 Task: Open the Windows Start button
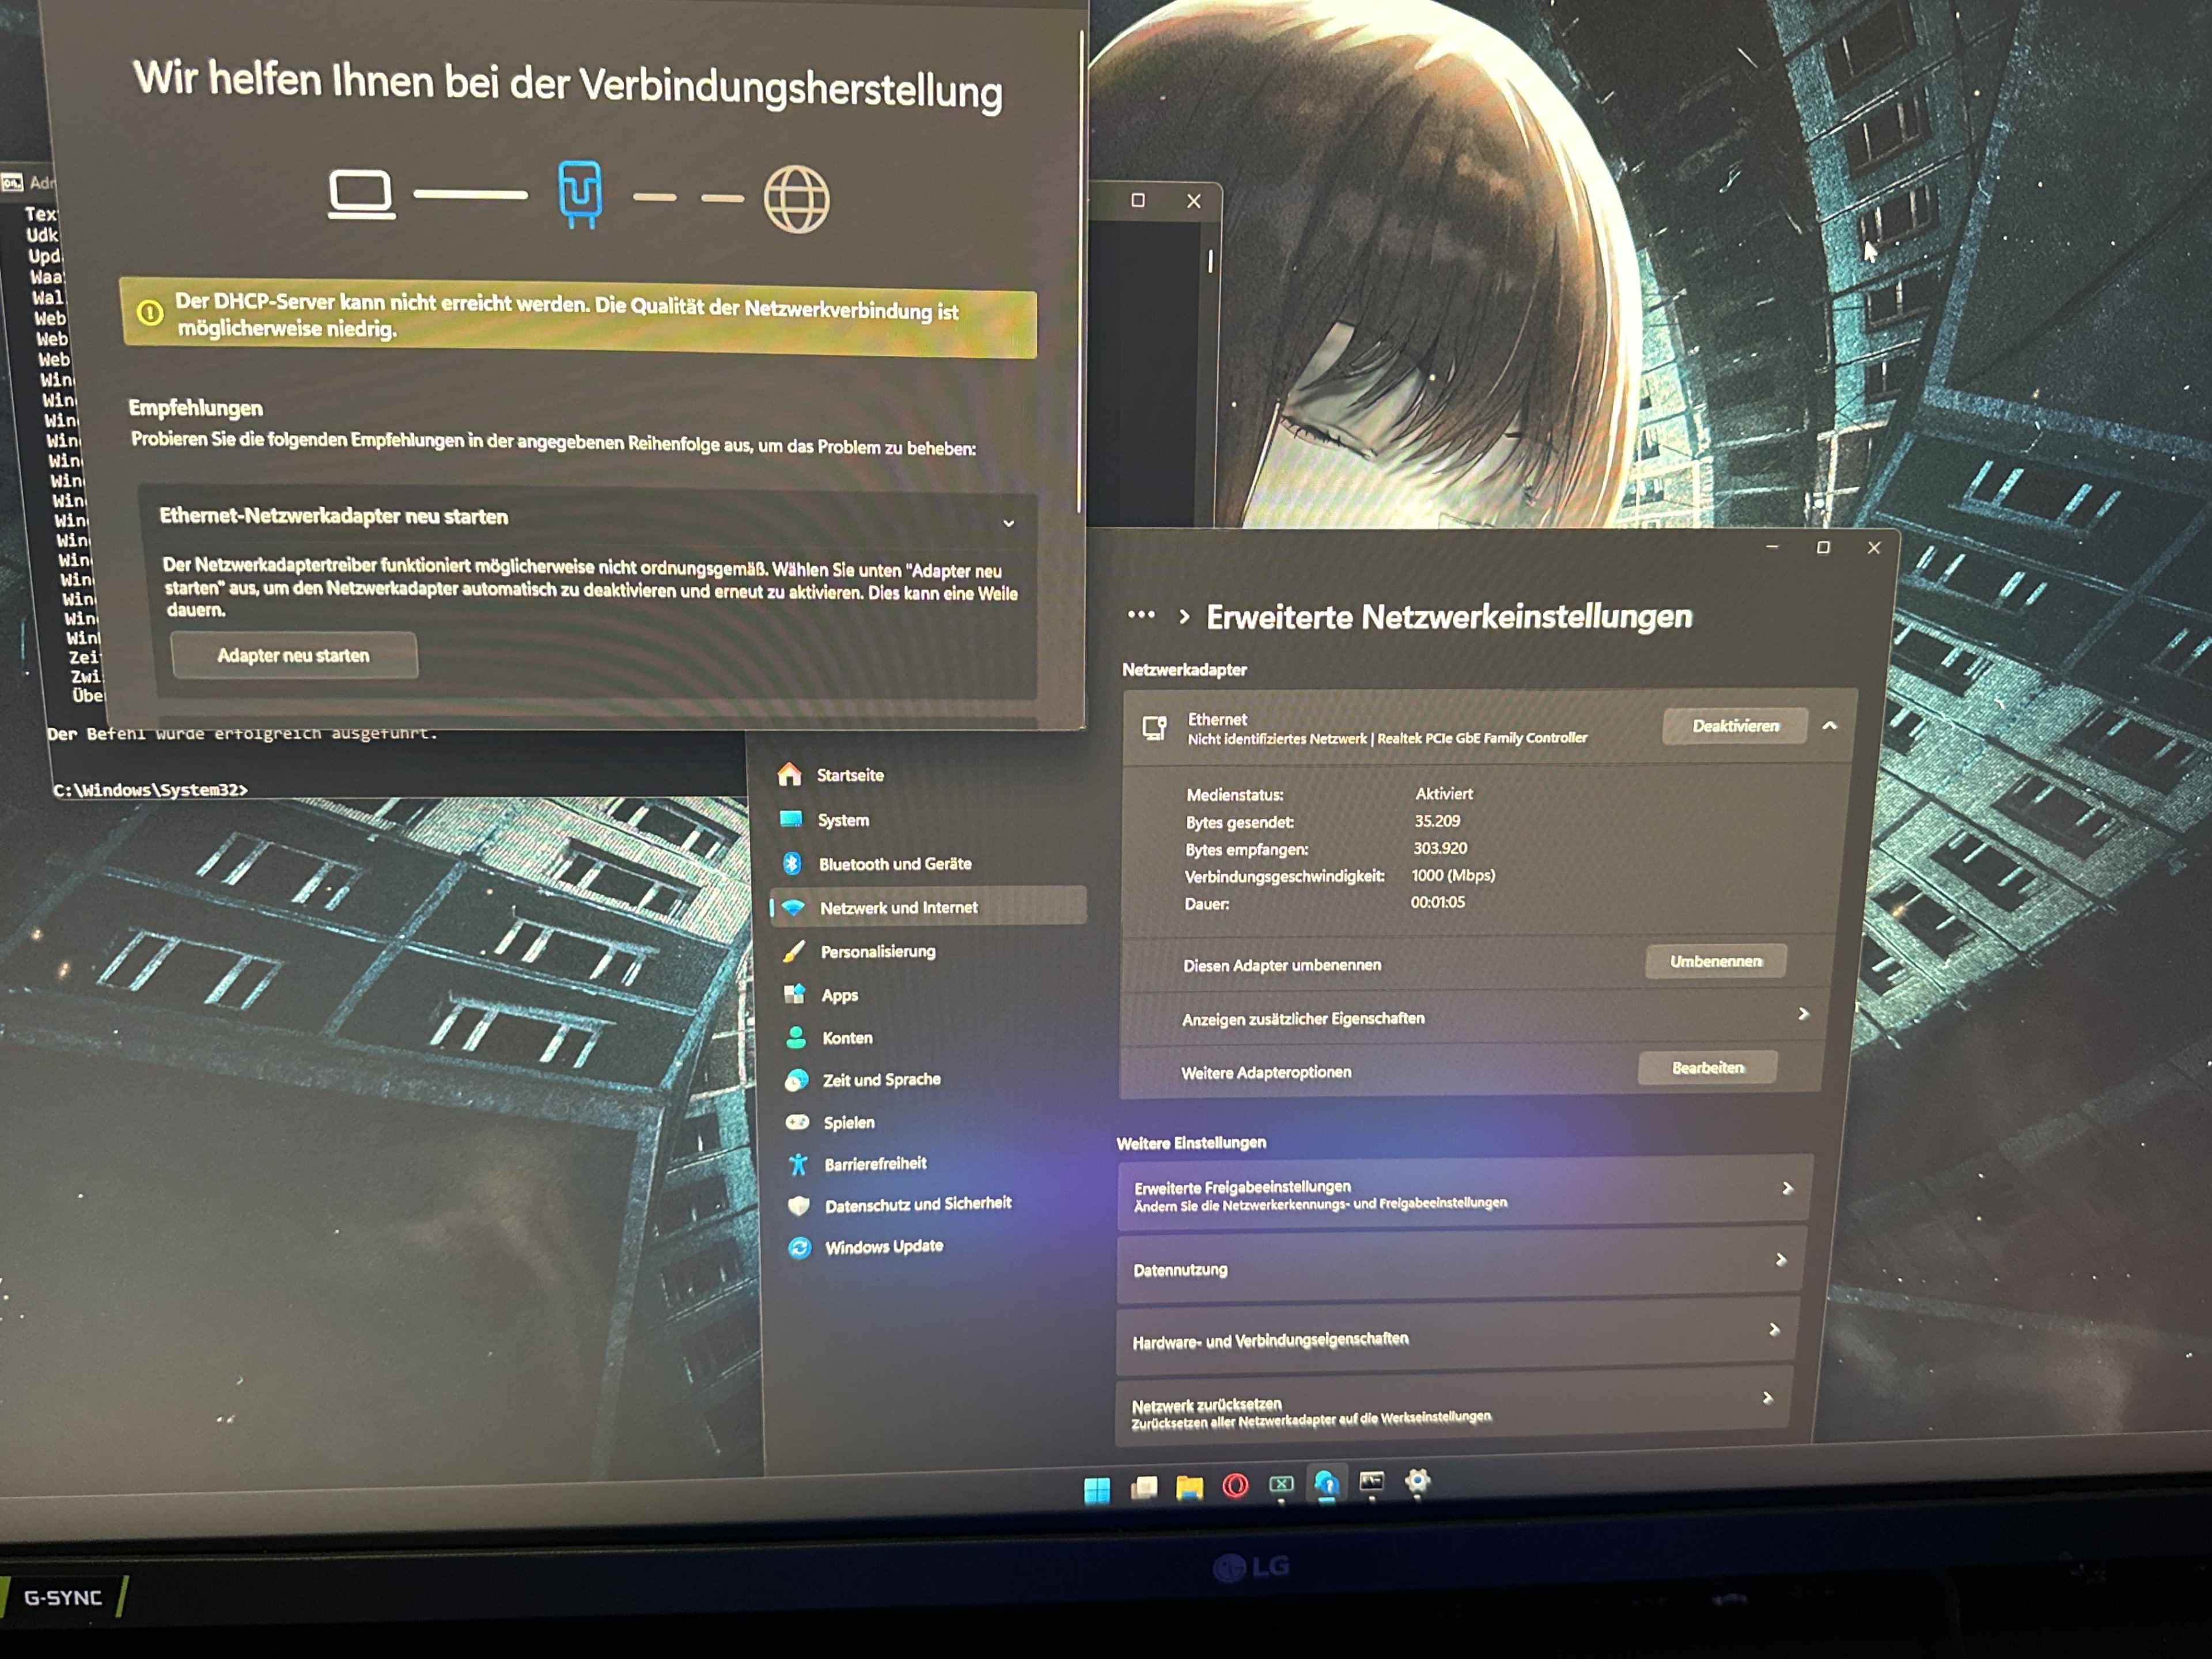tap(1096, 1490)
